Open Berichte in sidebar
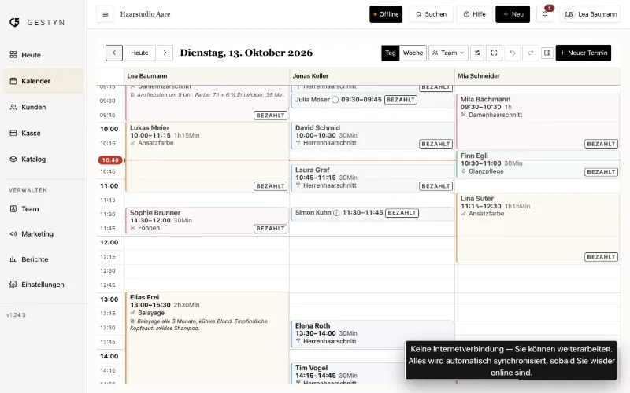The image size is (630, 393). click(x=43, y=259)
